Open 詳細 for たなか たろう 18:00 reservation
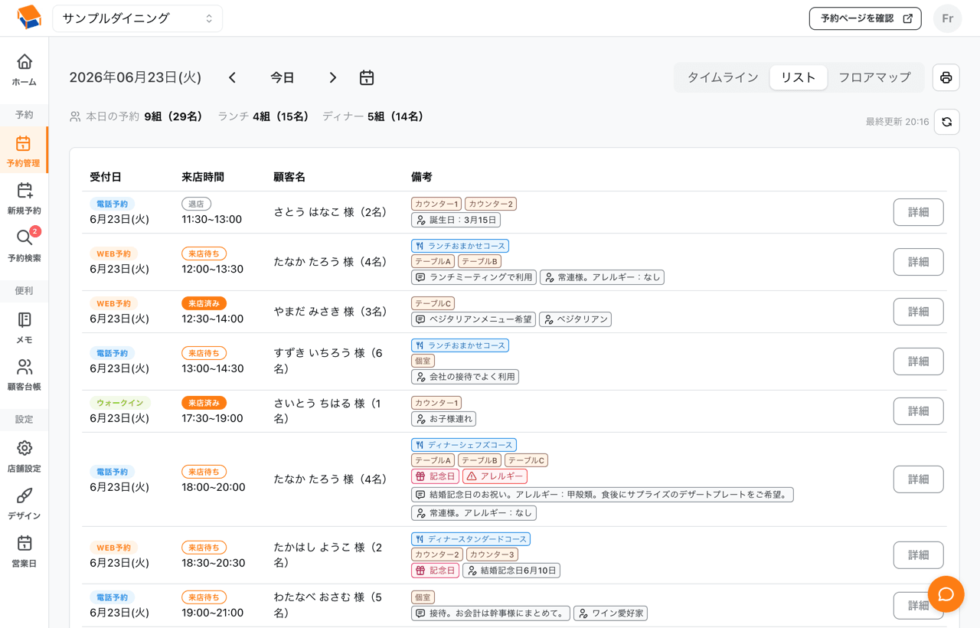The width and height of the screenshot is (980, 628). tap(918, 479)
